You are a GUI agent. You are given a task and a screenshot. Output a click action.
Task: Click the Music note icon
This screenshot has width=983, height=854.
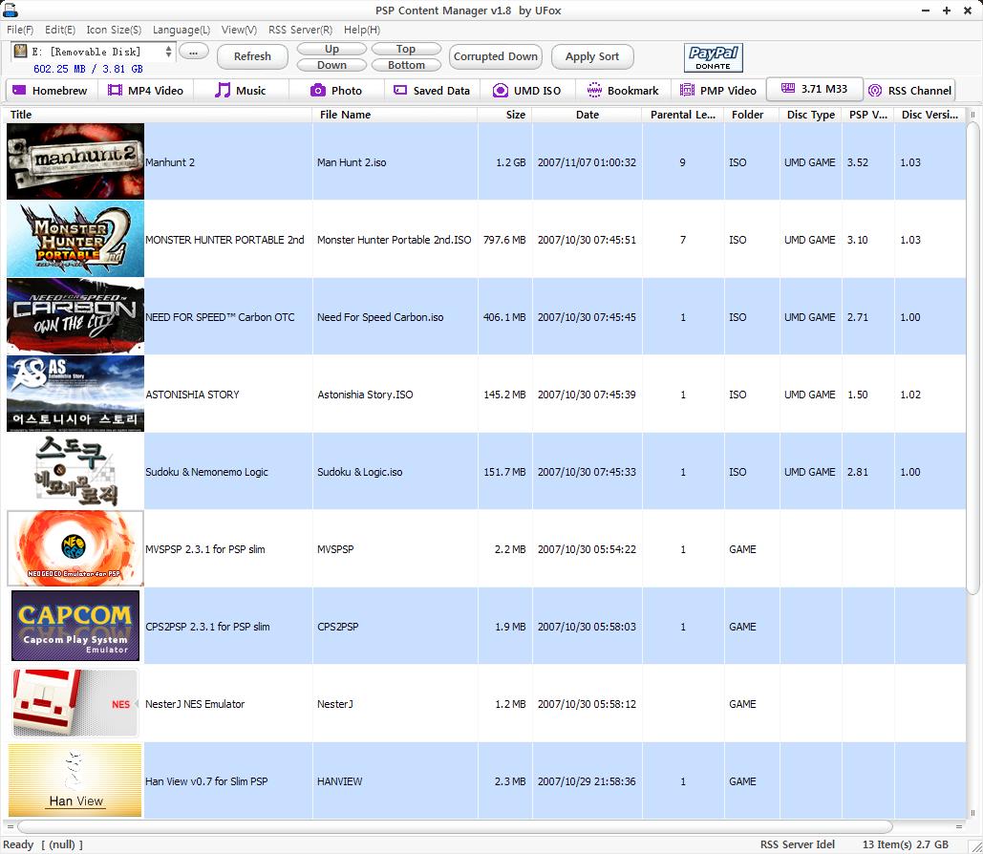222,91
